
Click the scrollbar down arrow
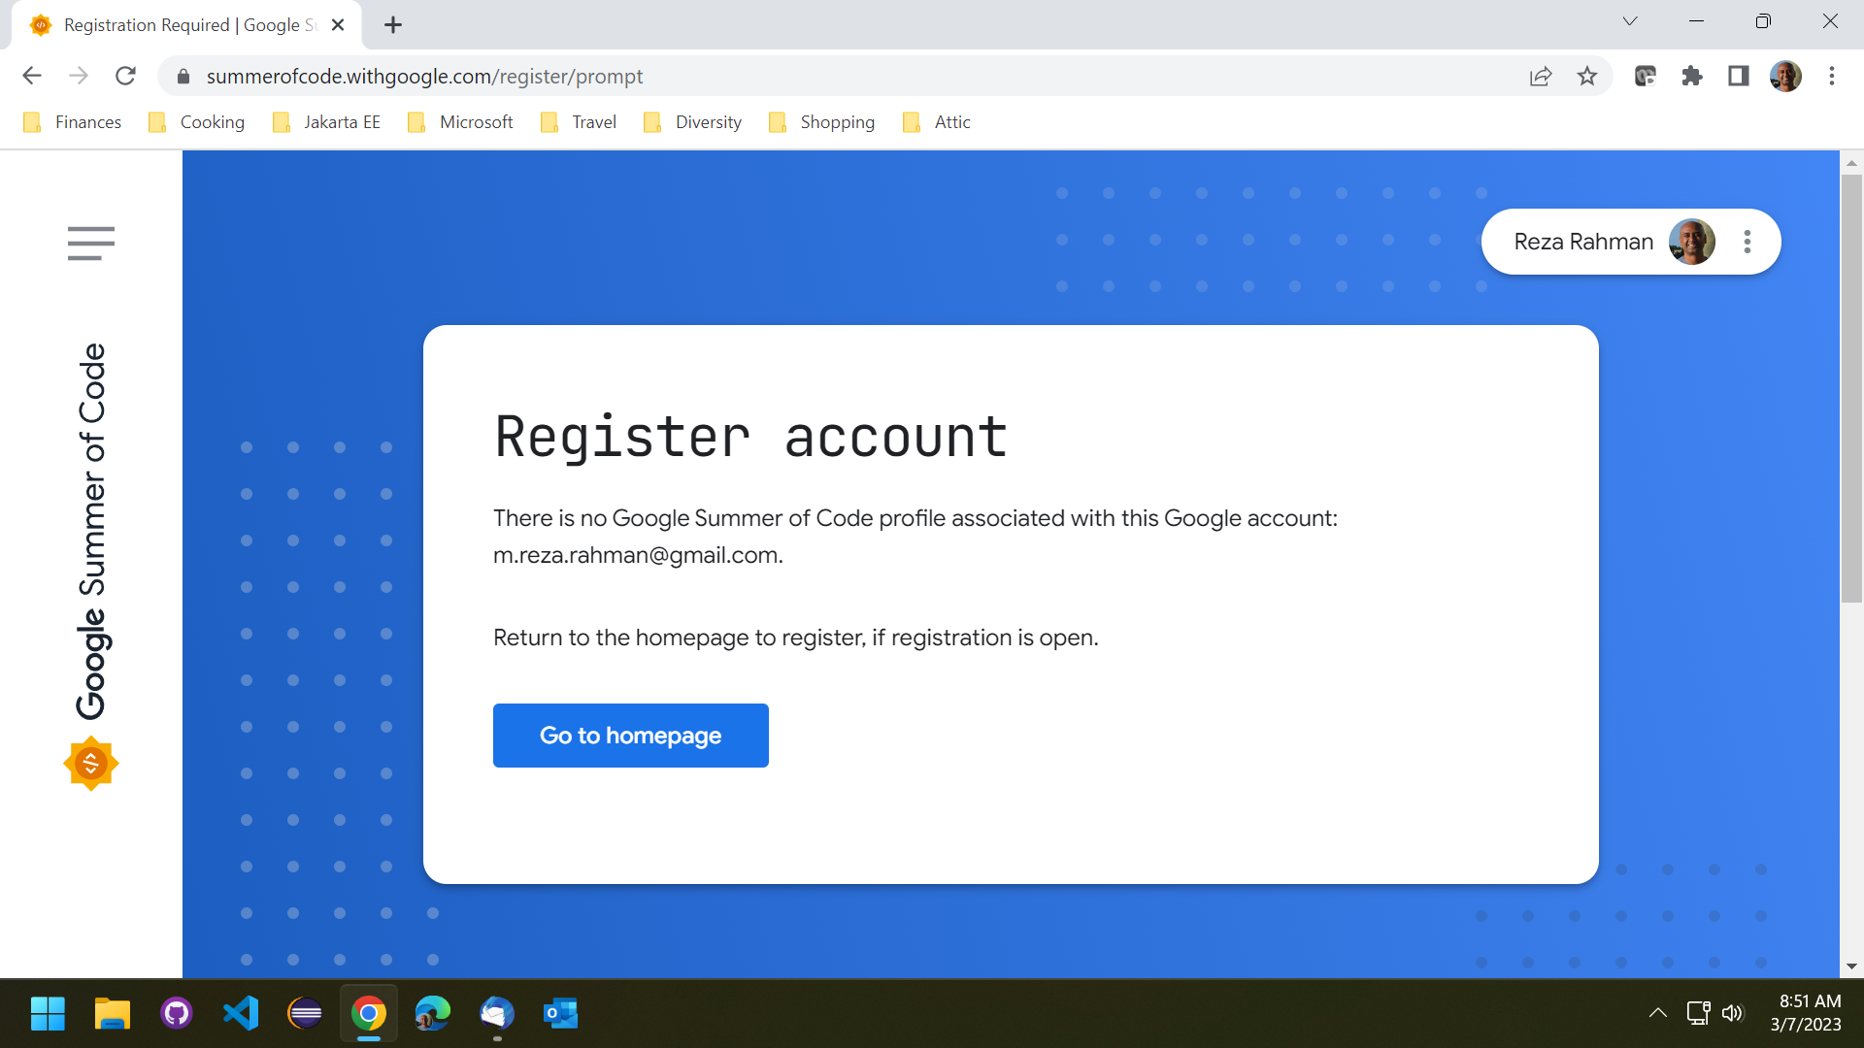pos(1852,966)
